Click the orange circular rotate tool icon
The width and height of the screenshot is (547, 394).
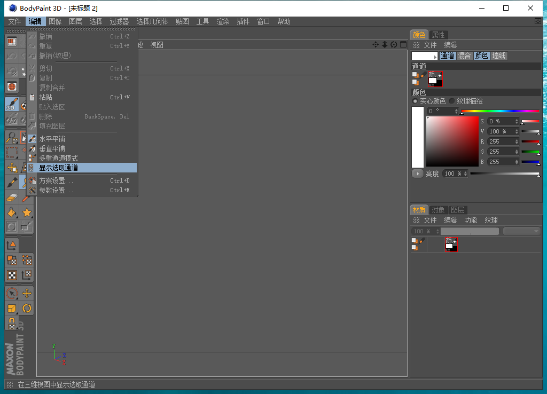point(27,308)
